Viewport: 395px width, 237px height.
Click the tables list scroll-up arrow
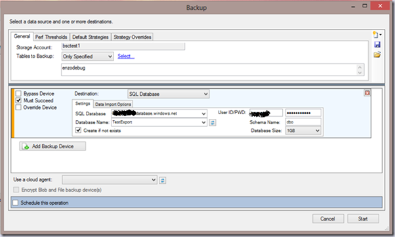tap(360, 68)
